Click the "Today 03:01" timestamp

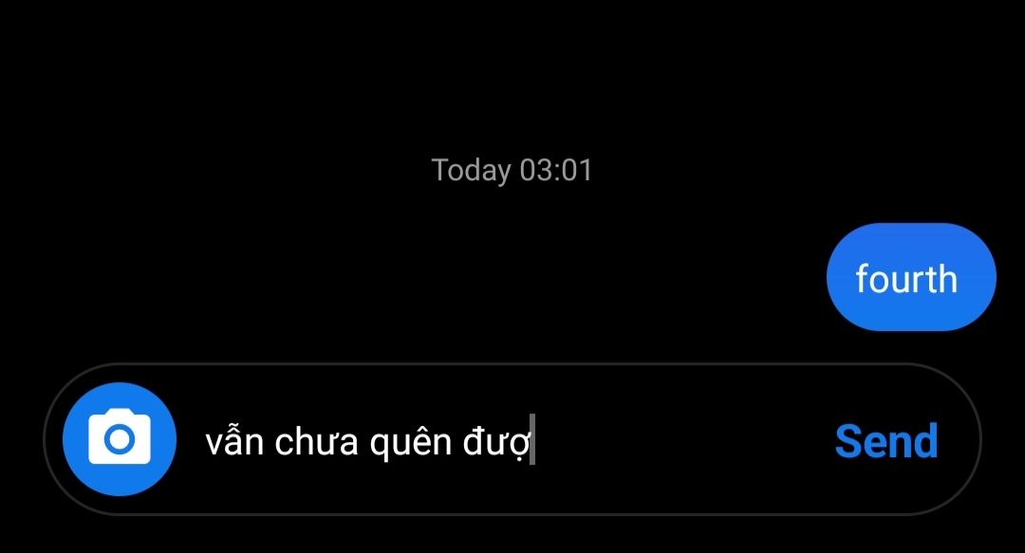pos(512,171)
